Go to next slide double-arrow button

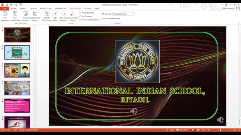point(239,123)
